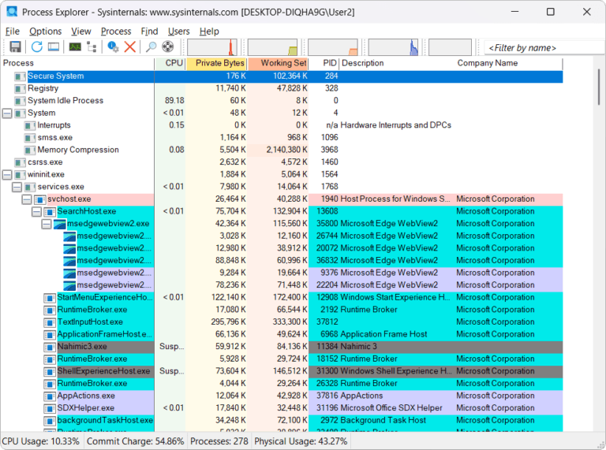Click the Physical Usage status bar entry
This screenshot has width=606, height=450.
tap(301, 441)
